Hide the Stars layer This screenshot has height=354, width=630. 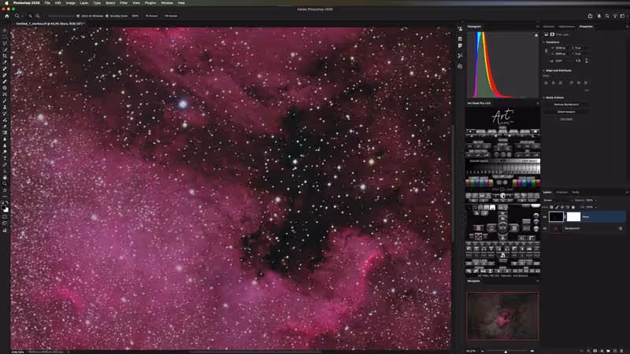[545, 217]
